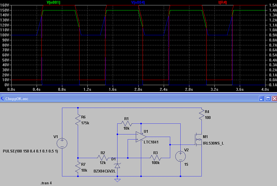
Task: Click the red I(R4) trace label
Action: tap(222, 2)
